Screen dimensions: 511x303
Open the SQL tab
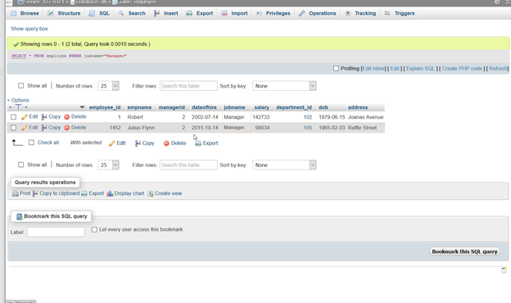(x=99, y=13)
